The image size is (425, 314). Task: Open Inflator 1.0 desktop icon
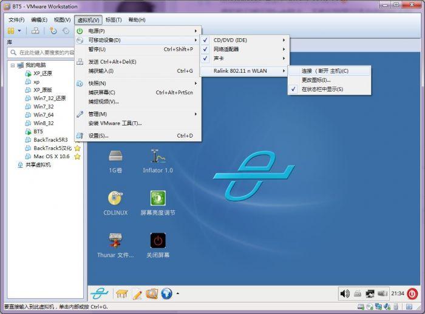tap(158, 162)
